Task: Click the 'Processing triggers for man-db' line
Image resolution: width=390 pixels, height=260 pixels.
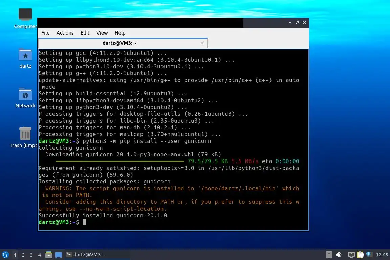Action: coord(114,127)
